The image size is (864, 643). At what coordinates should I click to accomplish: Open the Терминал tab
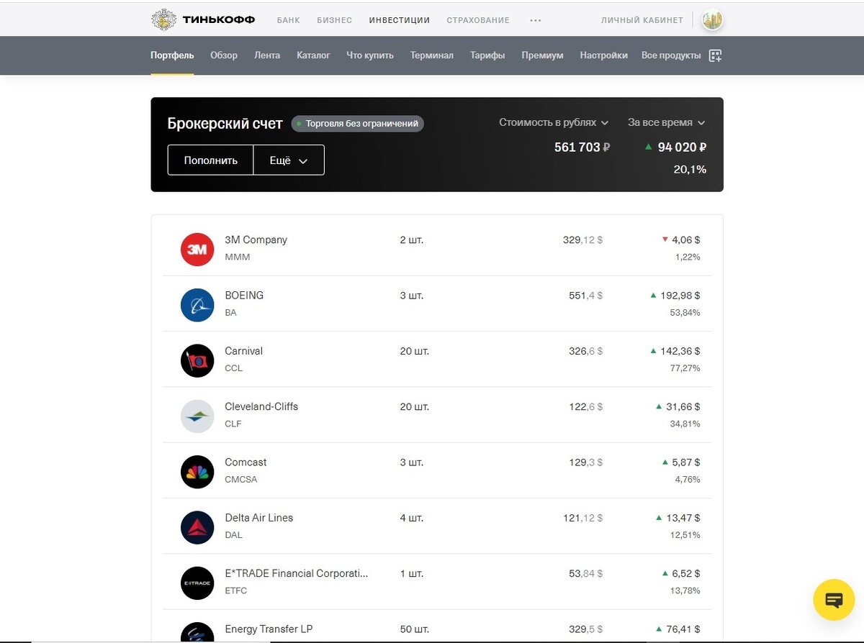[432, 55]
